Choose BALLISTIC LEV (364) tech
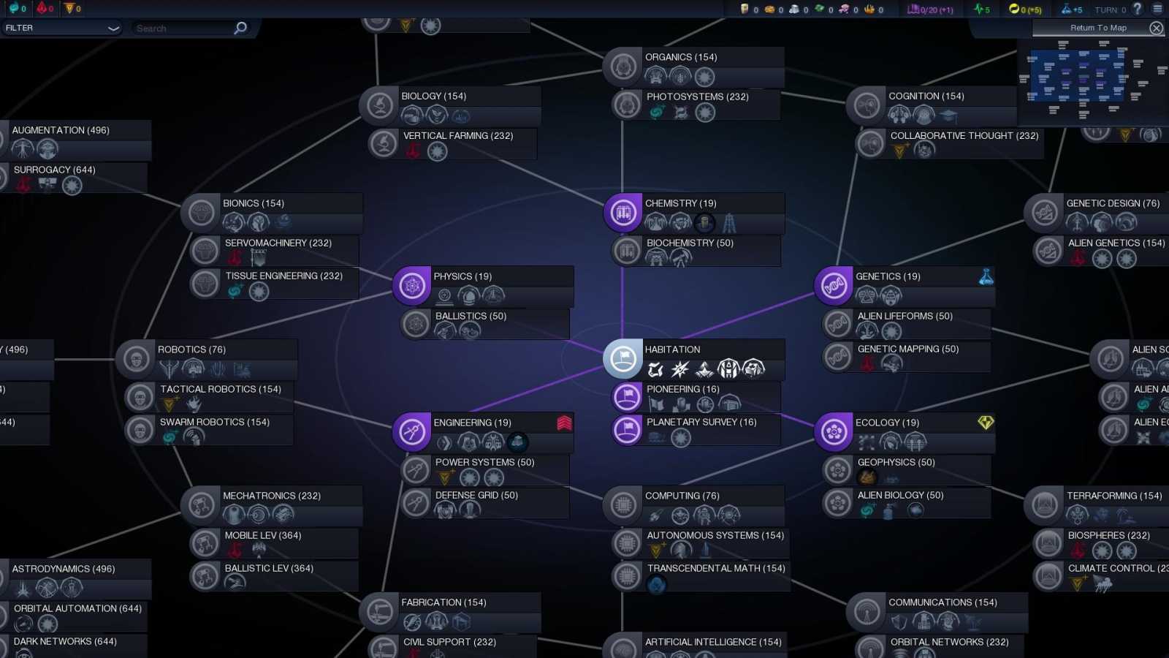The height and width of the screenshot is (658, 1169). 275,576
